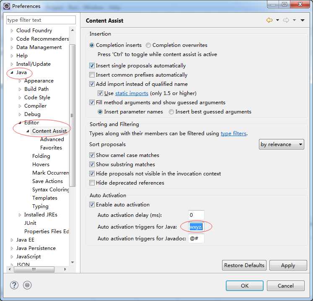Expand the Java EE node

[x=12, y=240]
